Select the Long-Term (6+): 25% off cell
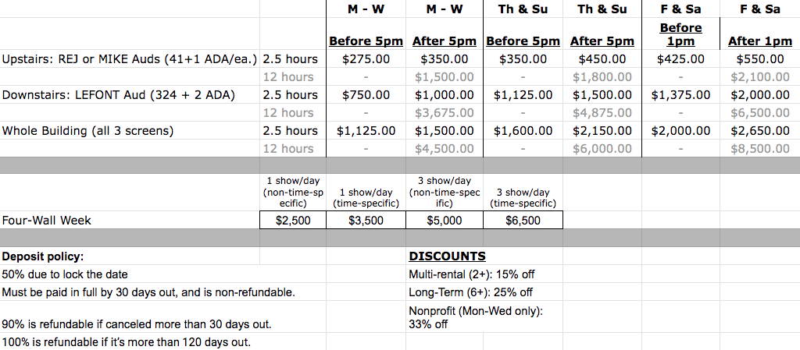800x350 pixels. [x=470, y=292]
